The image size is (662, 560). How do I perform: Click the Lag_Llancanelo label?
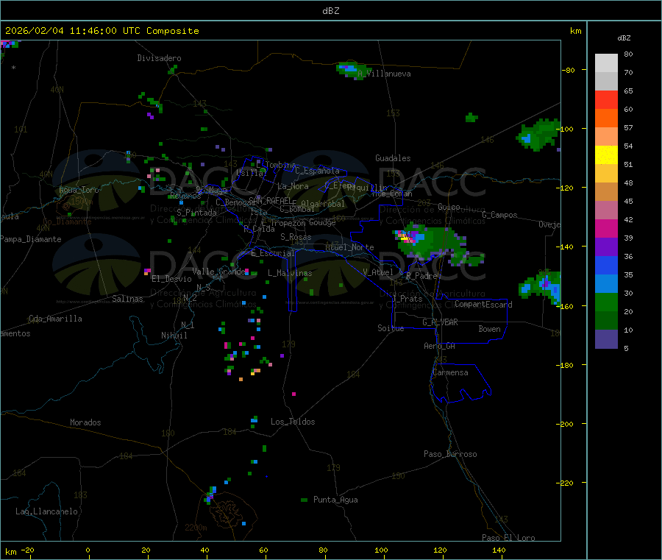click(46, 511)
